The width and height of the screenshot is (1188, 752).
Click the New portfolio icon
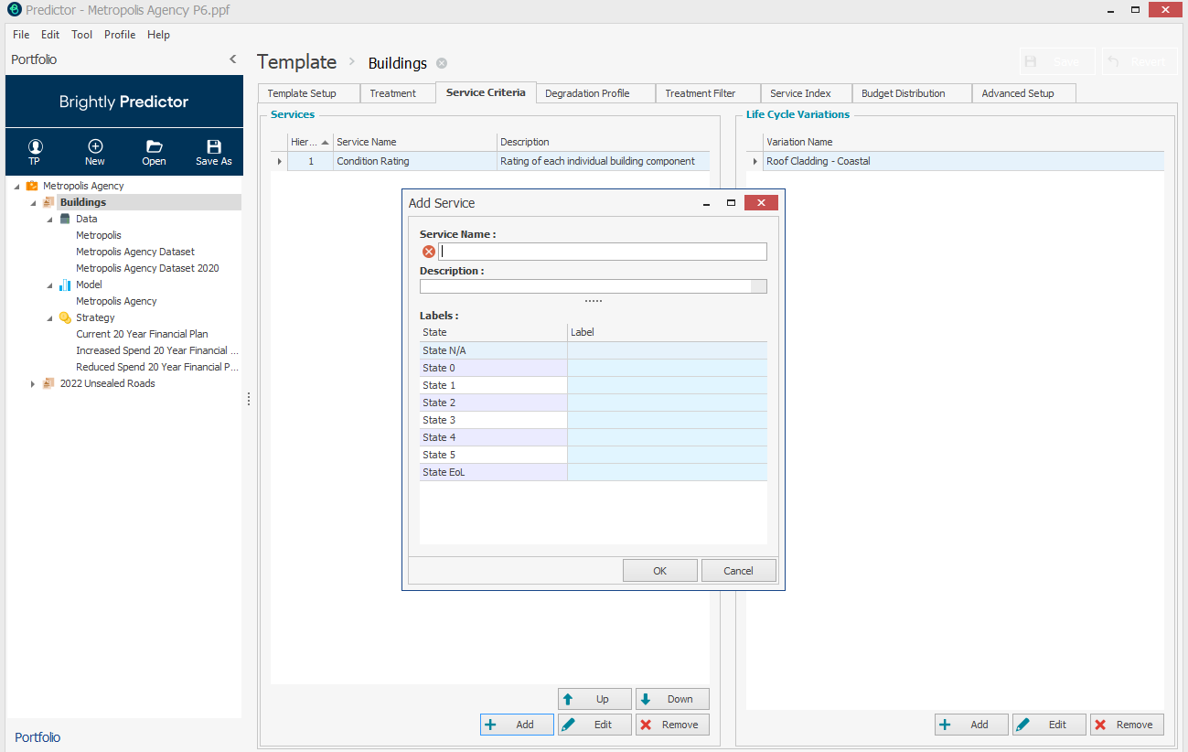tap(95, 146)
